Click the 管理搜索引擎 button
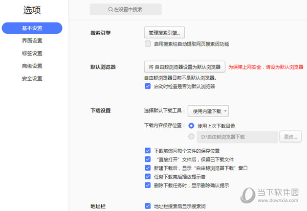The height and width of the screenshot is (211, 307). 164,33
